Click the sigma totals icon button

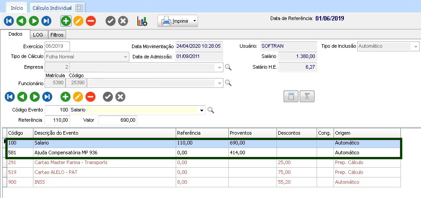(x=307, y=97)
